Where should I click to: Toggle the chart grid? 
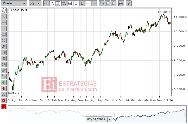pyautogui.click(x=58, y=3)
